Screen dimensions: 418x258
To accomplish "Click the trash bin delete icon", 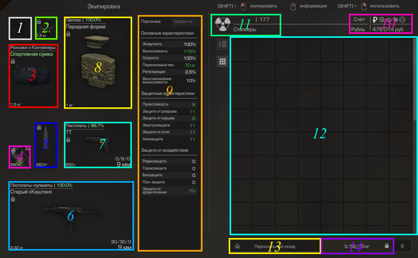I will pos(402,246).
